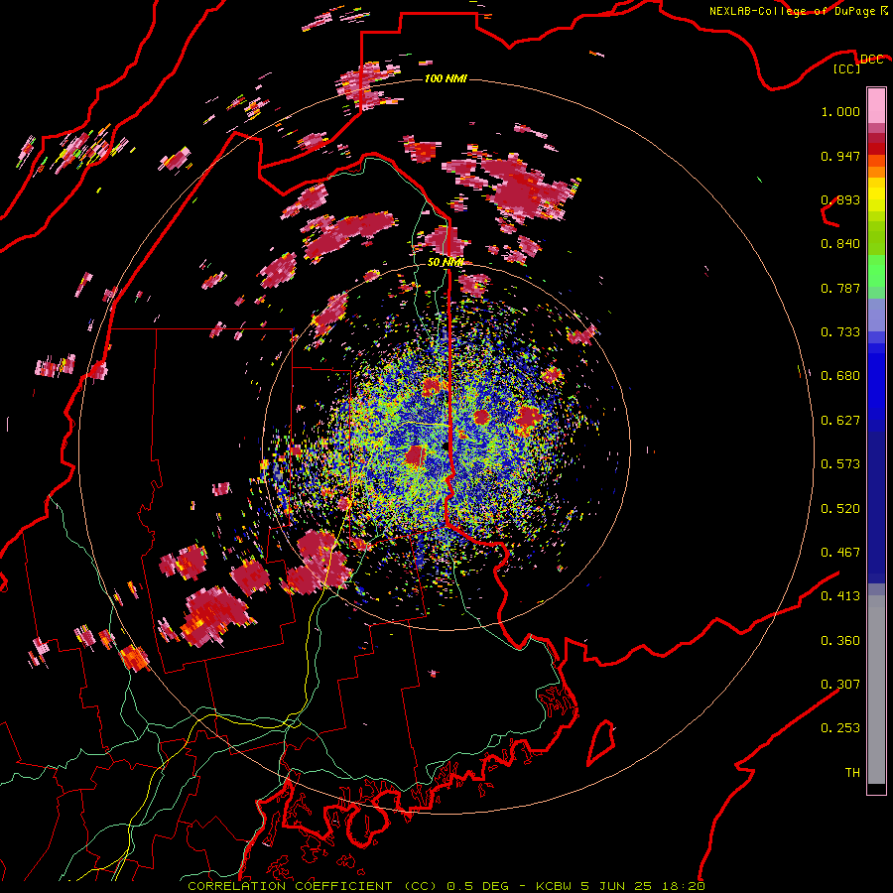Select the 0.893 scale value
Viewport: 893px width, 893px height.
point(840,199)
